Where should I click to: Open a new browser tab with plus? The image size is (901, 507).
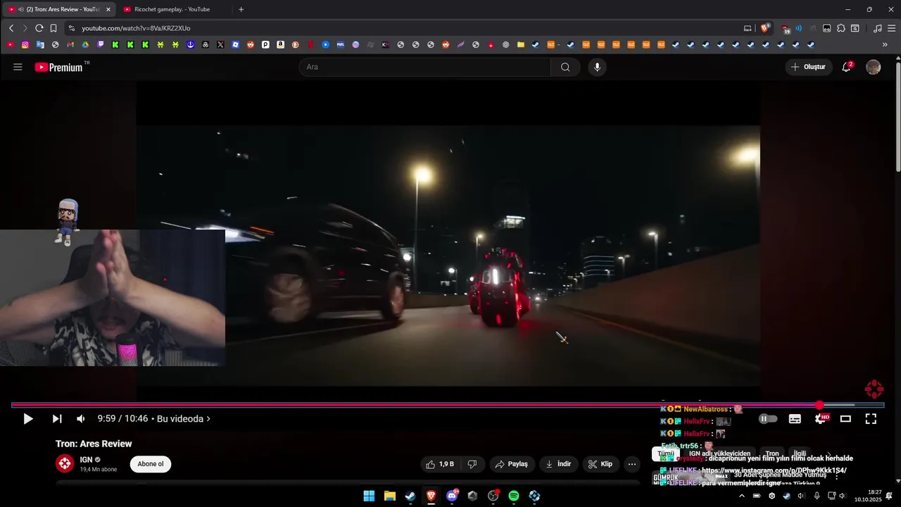(x=241, y=9)
